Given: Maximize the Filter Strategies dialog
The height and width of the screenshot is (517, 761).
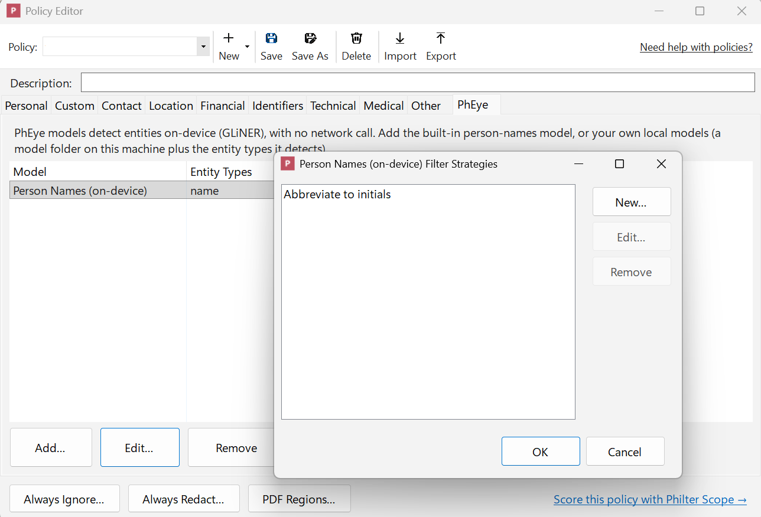Looking at the screenshot, I should point(619,163).
